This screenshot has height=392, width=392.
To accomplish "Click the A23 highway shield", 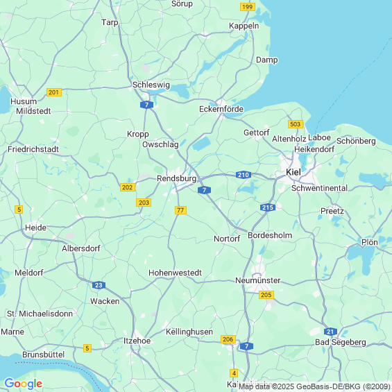I will click(x=99, y=285).
